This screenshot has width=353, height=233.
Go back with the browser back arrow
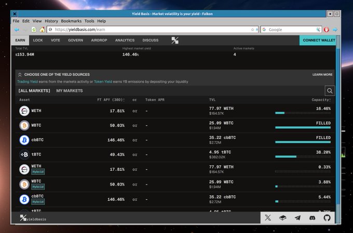click(17, 30)
